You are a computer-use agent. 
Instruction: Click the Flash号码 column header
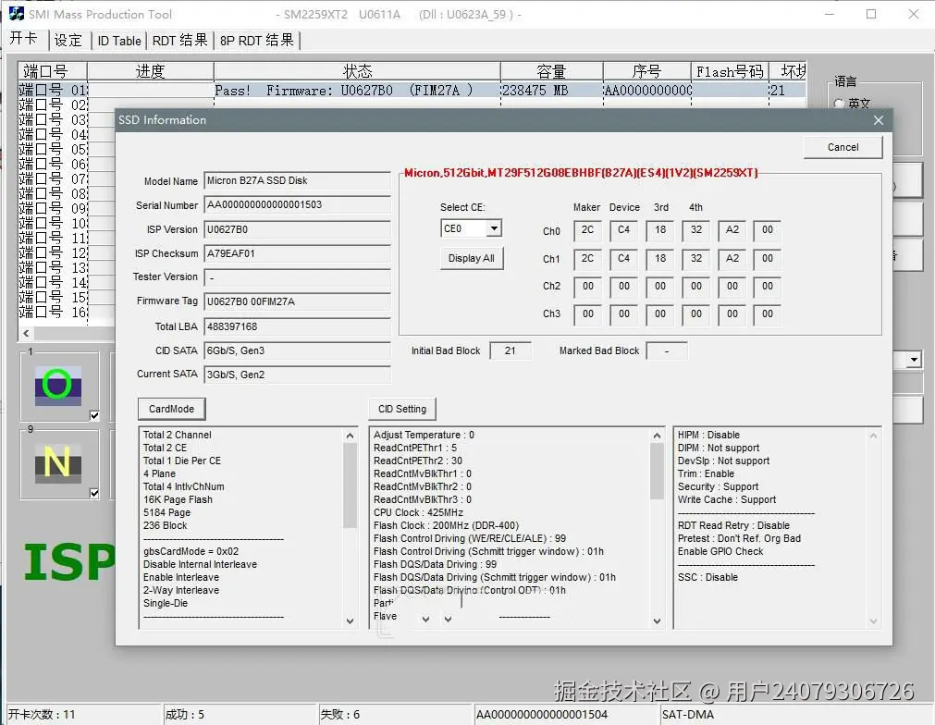[730, 71]
